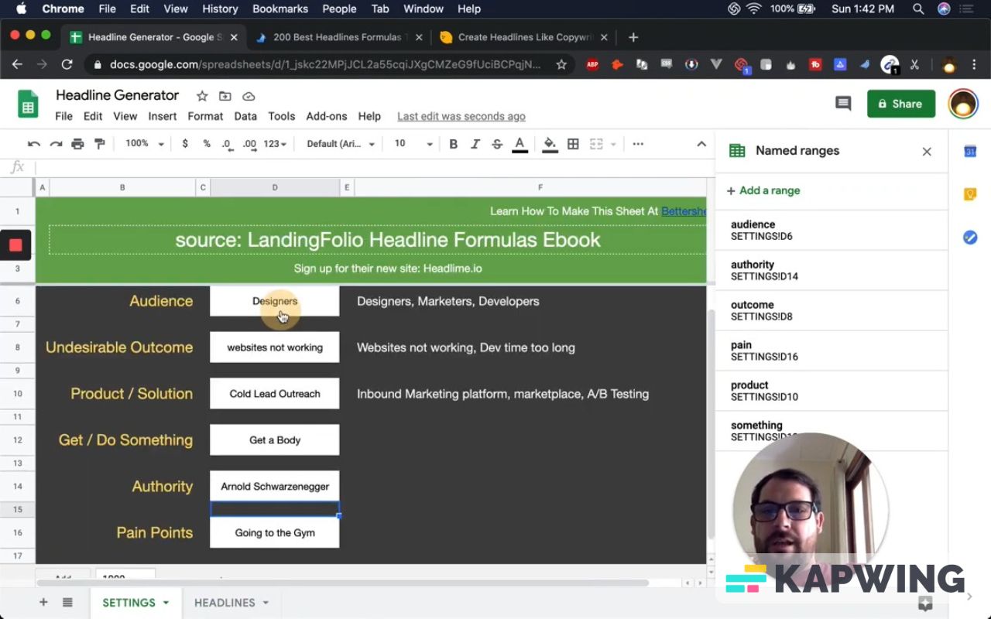Open the font size dropdown
Image resolution: width=991 pixels, height=619 pixels.
point(413,144)
